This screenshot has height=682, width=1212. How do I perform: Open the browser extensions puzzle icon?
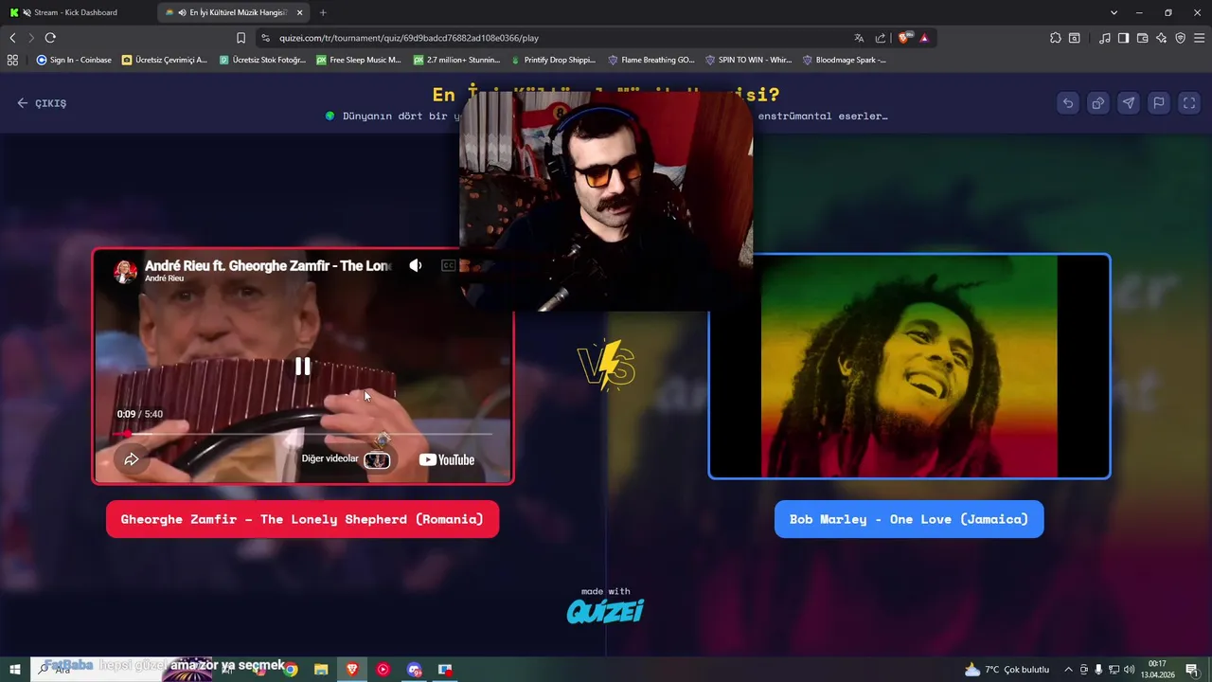(1056, 38)
